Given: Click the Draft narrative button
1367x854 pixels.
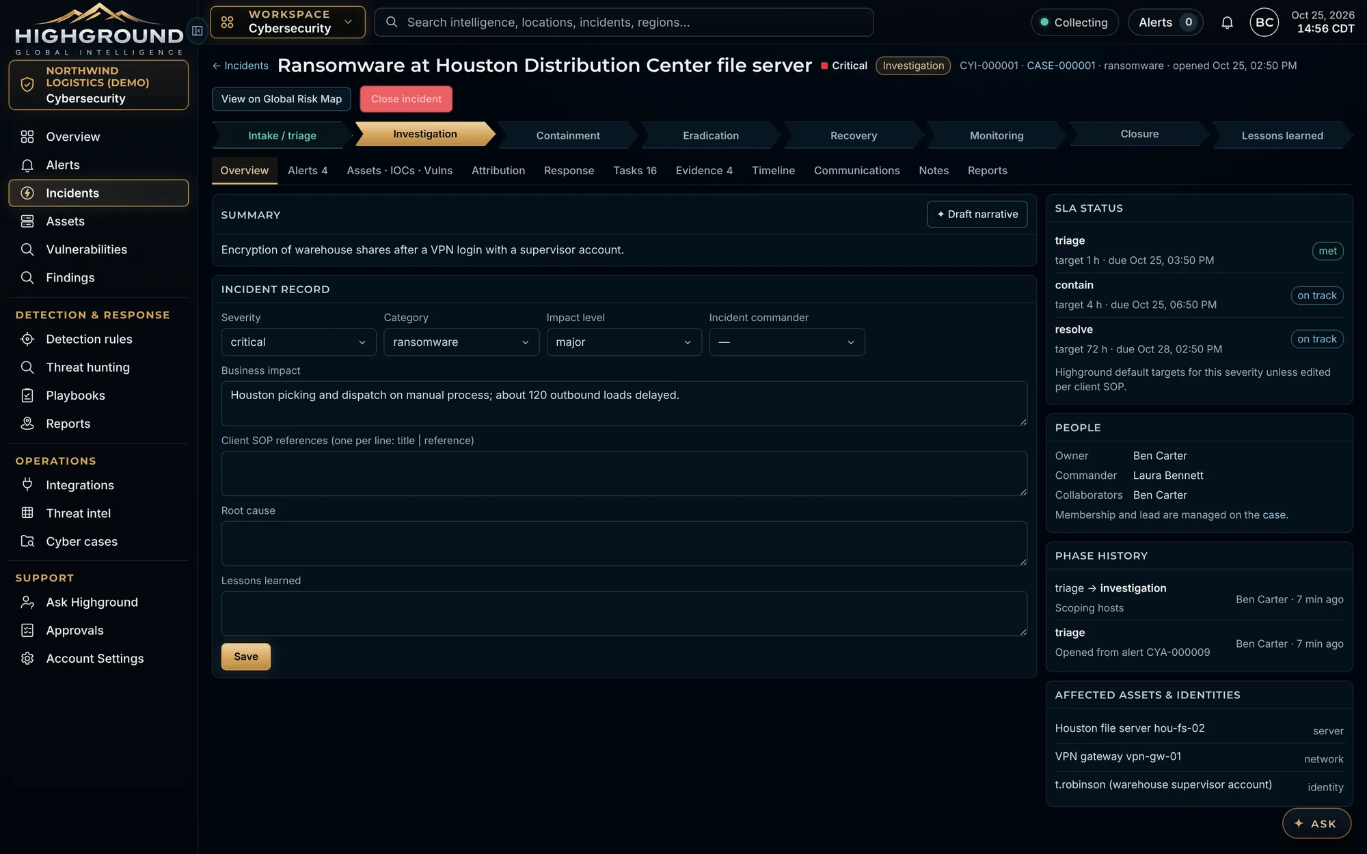Looking at the screenshot, I should pos(977,215).
